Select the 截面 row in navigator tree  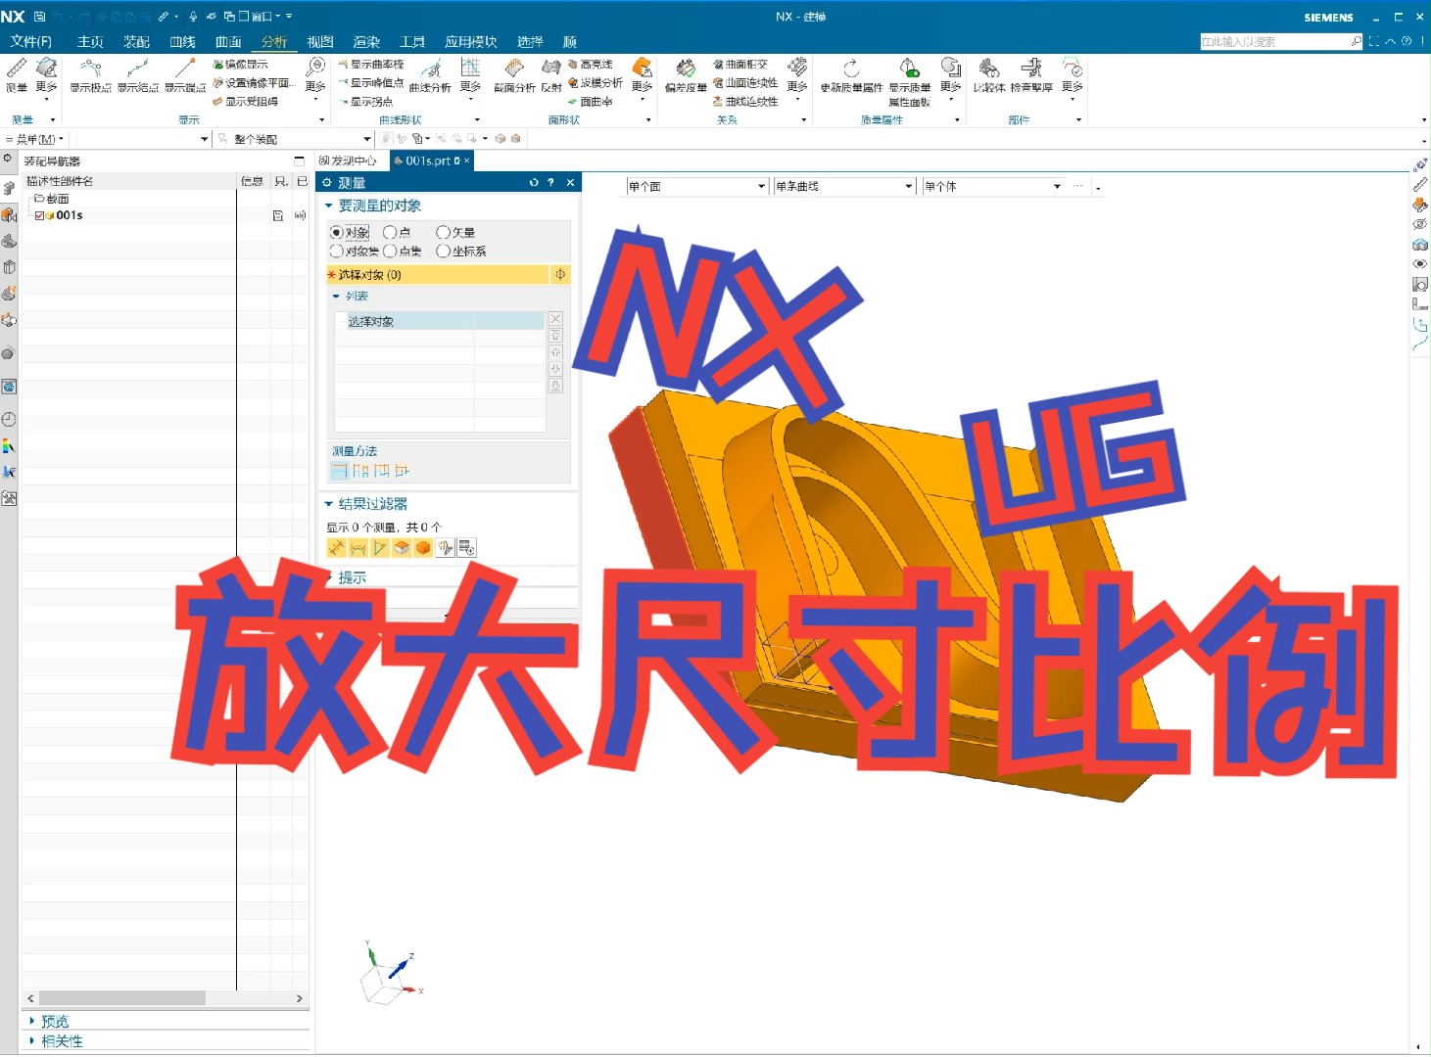coord(58,199)
